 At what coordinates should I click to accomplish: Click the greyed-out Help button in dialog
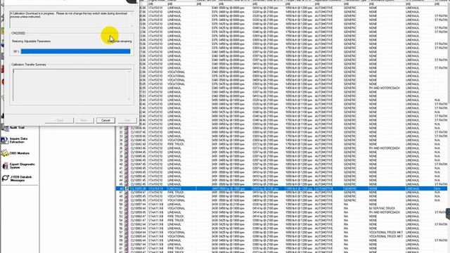click(127, 120)
